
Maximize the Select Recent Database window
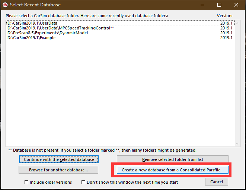click(x=219, y=5)
